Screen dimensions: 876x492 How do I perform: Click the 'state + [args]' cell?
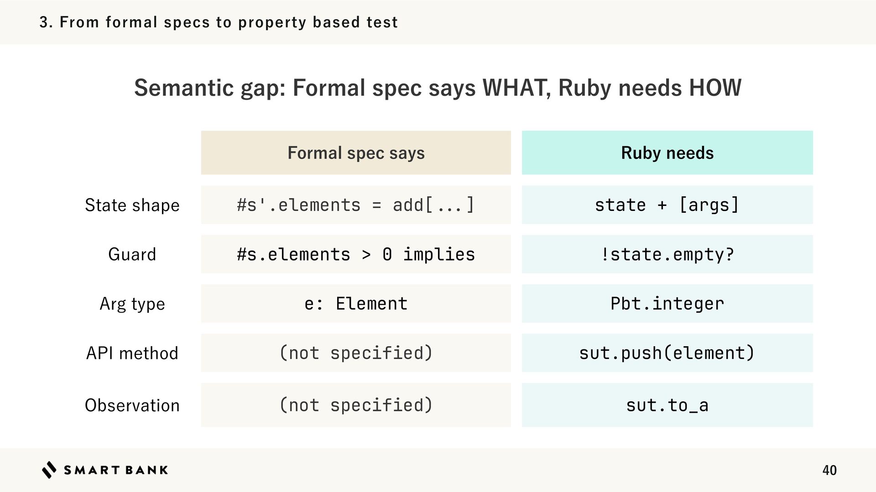[x=667, y=205]
